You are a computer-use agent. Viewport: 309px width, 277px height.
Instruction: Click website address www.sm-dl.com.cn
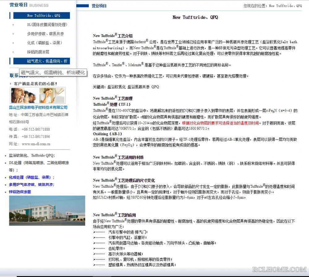point(36,144)
